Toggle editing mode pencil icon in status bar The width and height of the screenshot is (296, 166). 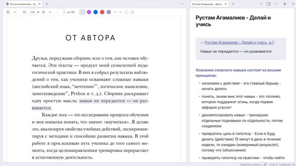pyautogui.click(x=265, y=165)
